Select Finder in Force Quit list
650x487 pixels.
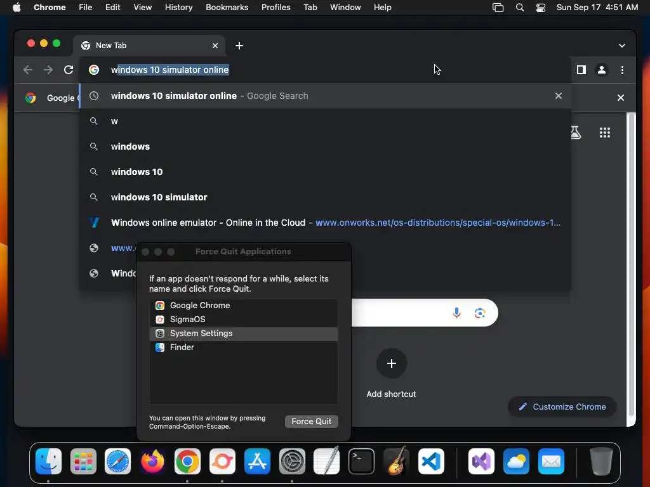(x=243, y=347)
